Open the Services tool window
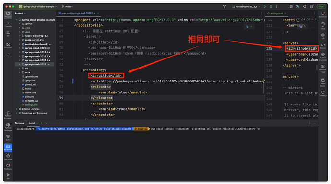This screenshot has width=331, height=184. point(8,157)
